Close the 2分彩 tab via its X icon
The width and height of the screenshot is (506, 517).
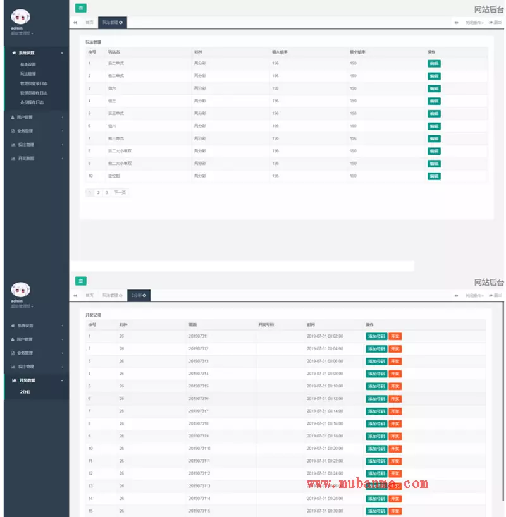[144, 295]
